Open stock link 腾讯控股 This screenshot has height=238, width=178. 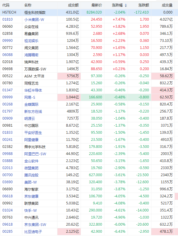click(31, 175)
